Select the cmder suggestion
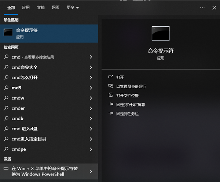The image size is (220, 182). pyautogui.click(x=49, y=108)
